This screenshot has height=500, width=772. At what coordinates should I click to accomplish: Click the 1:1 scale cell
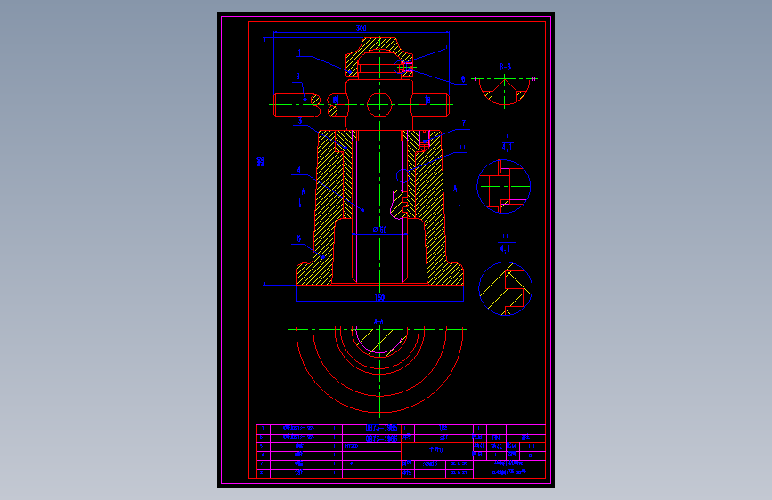coord(532,447)
